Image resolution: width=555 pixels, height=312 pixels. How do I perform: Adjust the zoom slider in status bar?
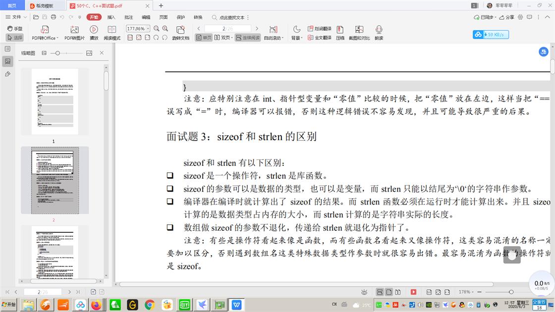511,292
